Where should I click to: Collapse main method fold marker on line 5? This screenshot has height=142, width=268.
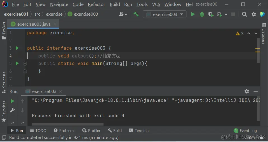pyautogui.click(x=25, y=64)
